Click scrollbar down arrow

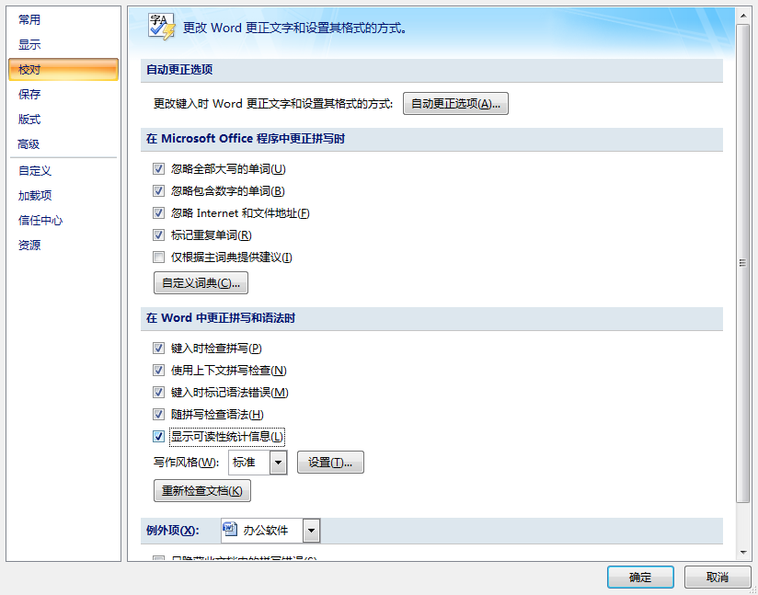743,553
